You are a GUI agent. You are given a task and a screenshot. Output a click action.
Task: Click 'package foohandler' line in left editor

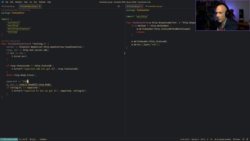point(13,13)
